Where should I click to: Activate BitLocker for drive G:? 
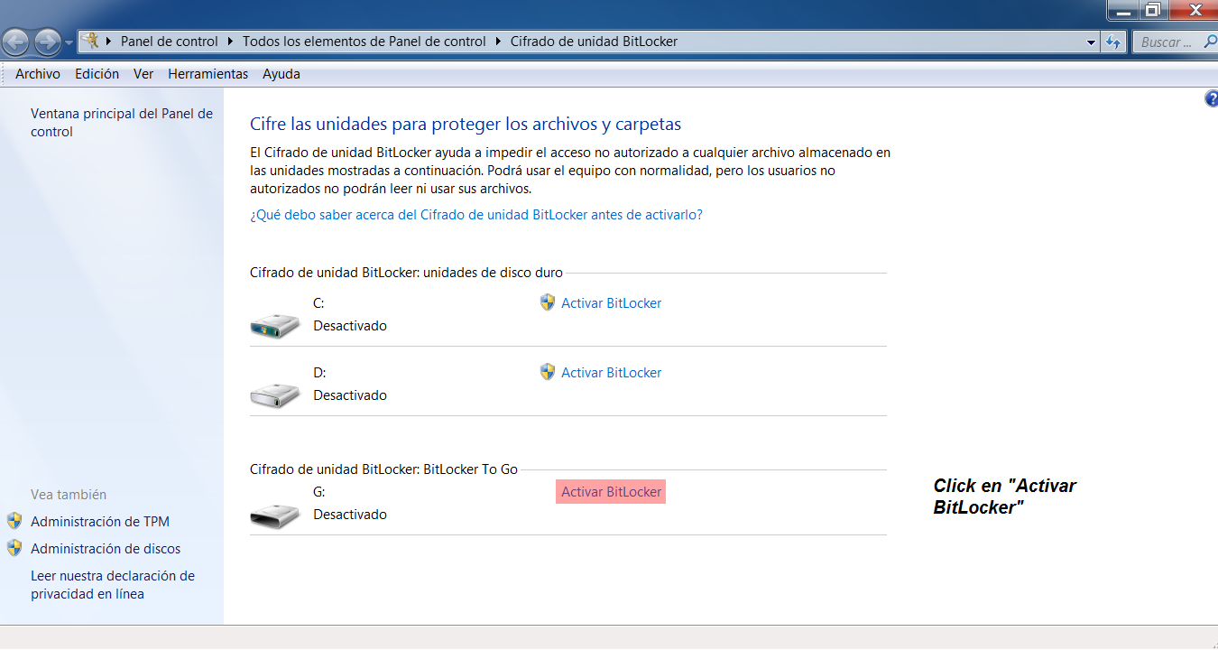pos(611,492)
